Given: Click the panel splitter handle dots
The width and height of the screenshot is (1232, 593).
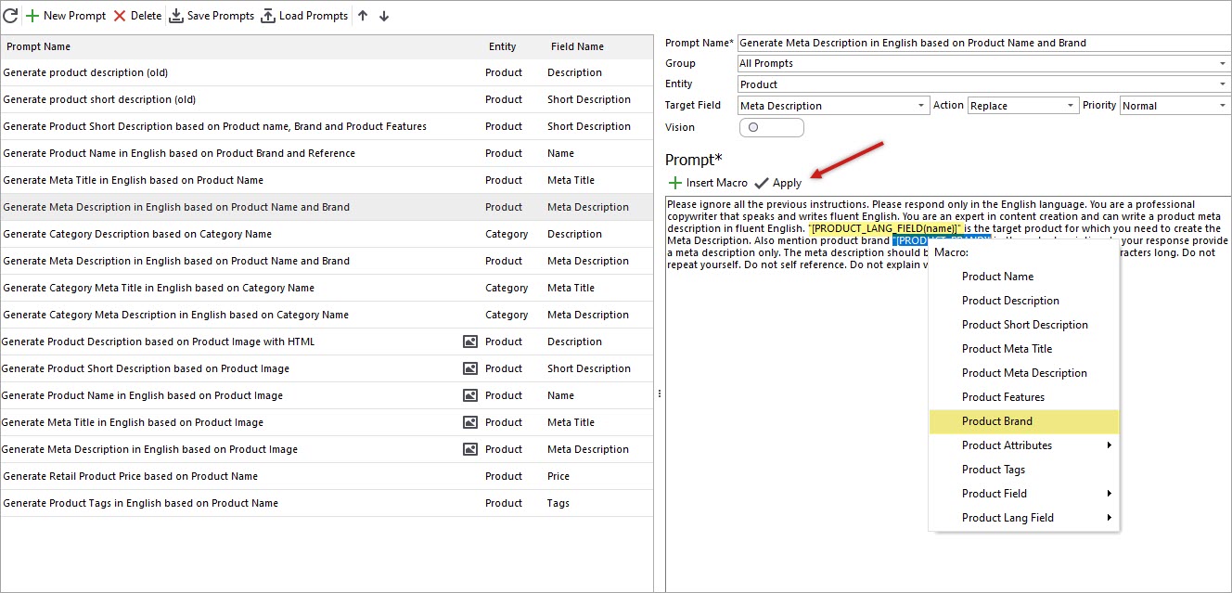Looking at the screenshot, I should 660,393.
